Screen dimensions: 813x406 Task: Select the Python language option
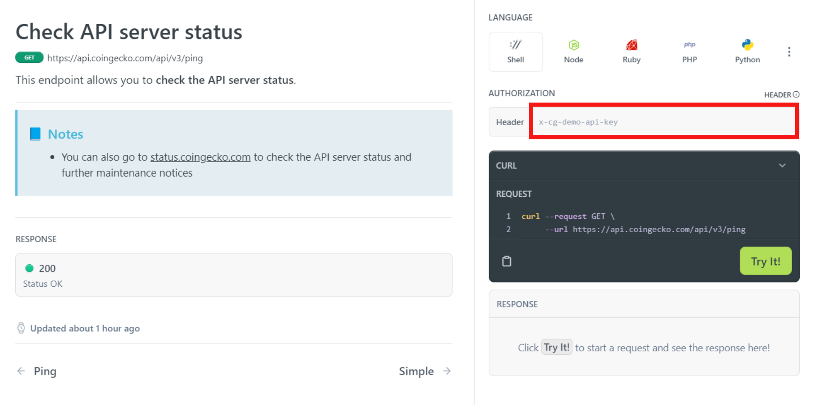[747, 52]
